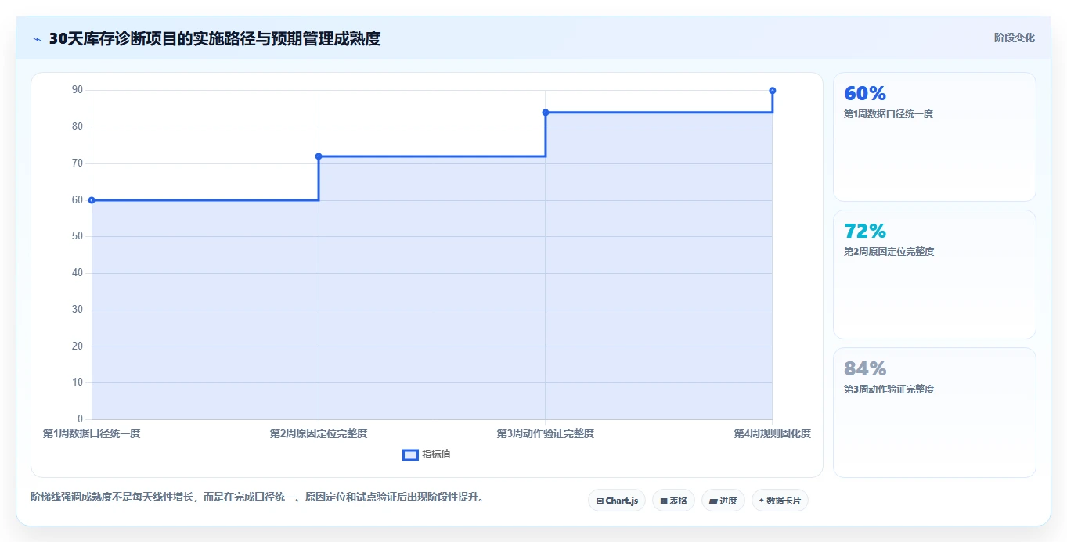Click the lightning icon beside the title
The height and width of the screenshot is (542, 1067).
click(x=37, y=39)
